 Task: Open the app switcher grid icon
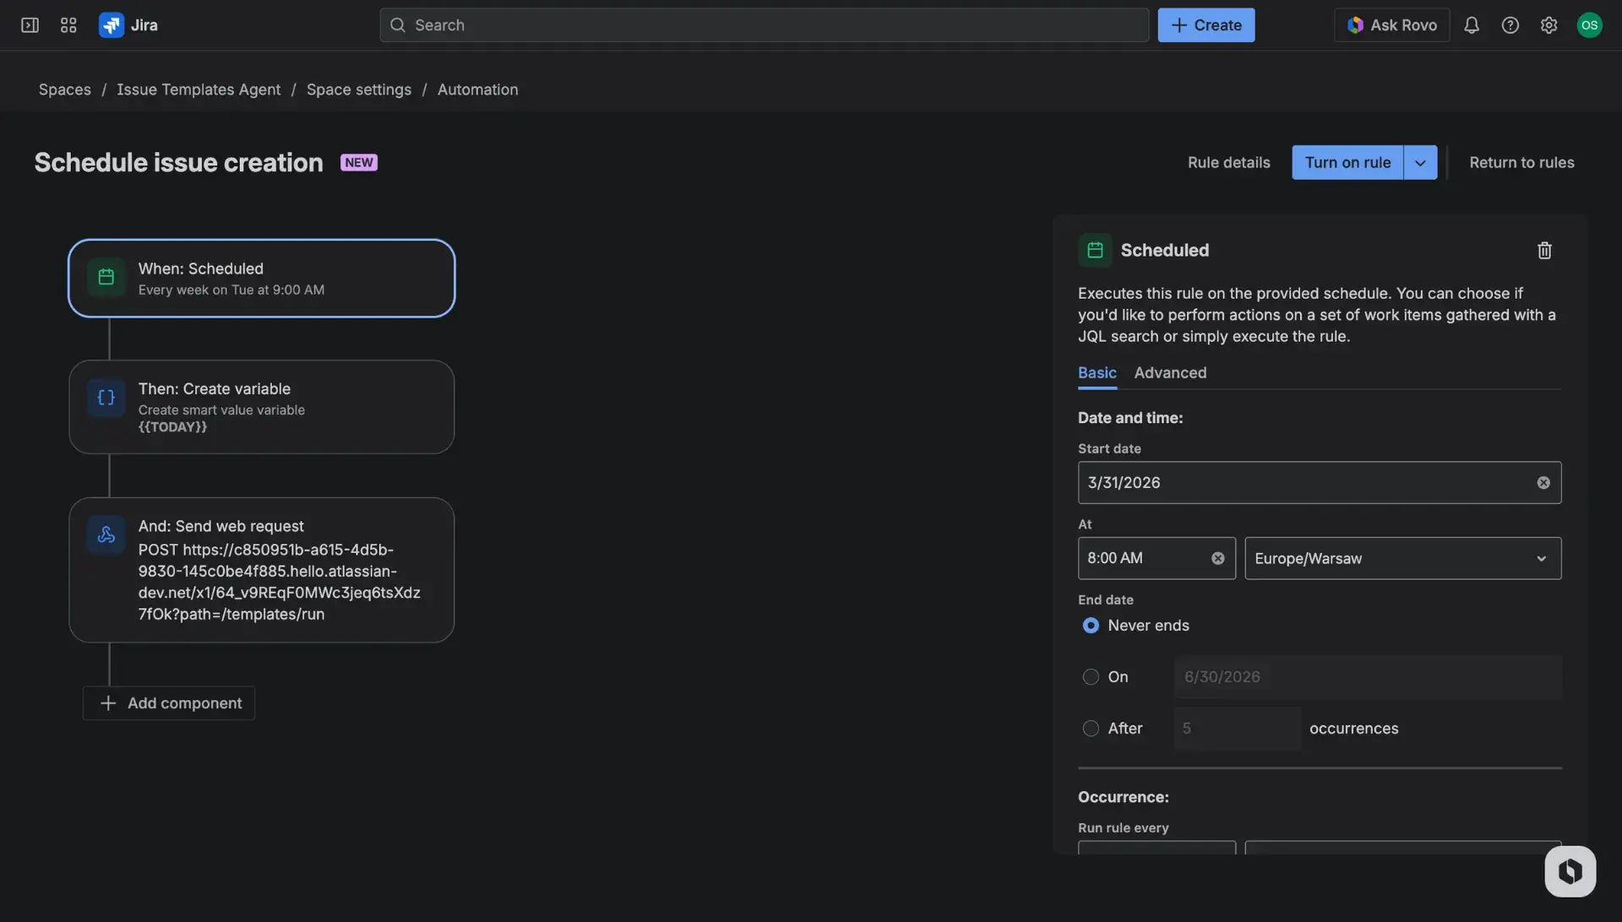point(68,24)
